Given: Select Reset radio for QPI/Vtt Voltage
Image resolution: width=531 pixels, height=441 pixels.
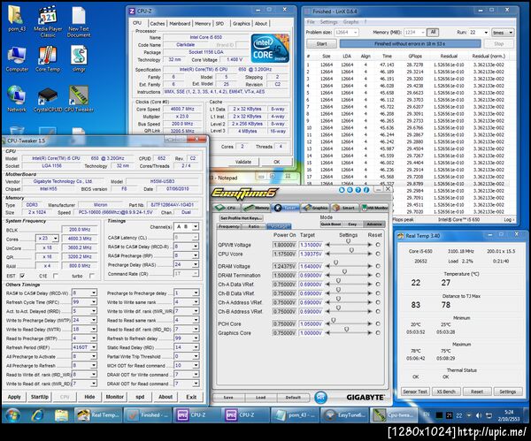Looking at the screenshot, I should (378, 245).
